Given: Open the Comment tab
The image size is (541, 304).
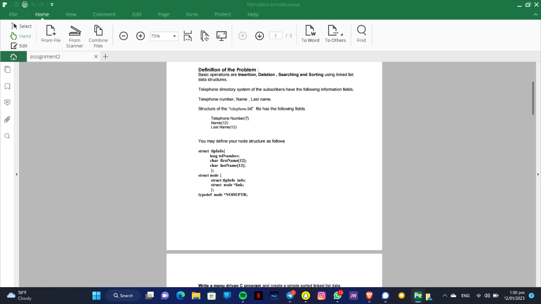Looking at the screenshot, I should 104,14.
